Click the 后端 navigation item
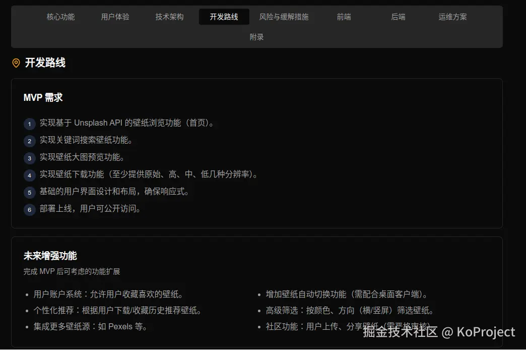The width and height of the screenshot is (526, 350). click(398, 17)
